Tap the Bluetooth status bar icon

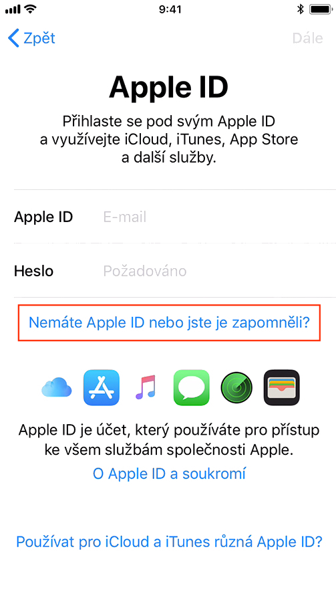301,9
